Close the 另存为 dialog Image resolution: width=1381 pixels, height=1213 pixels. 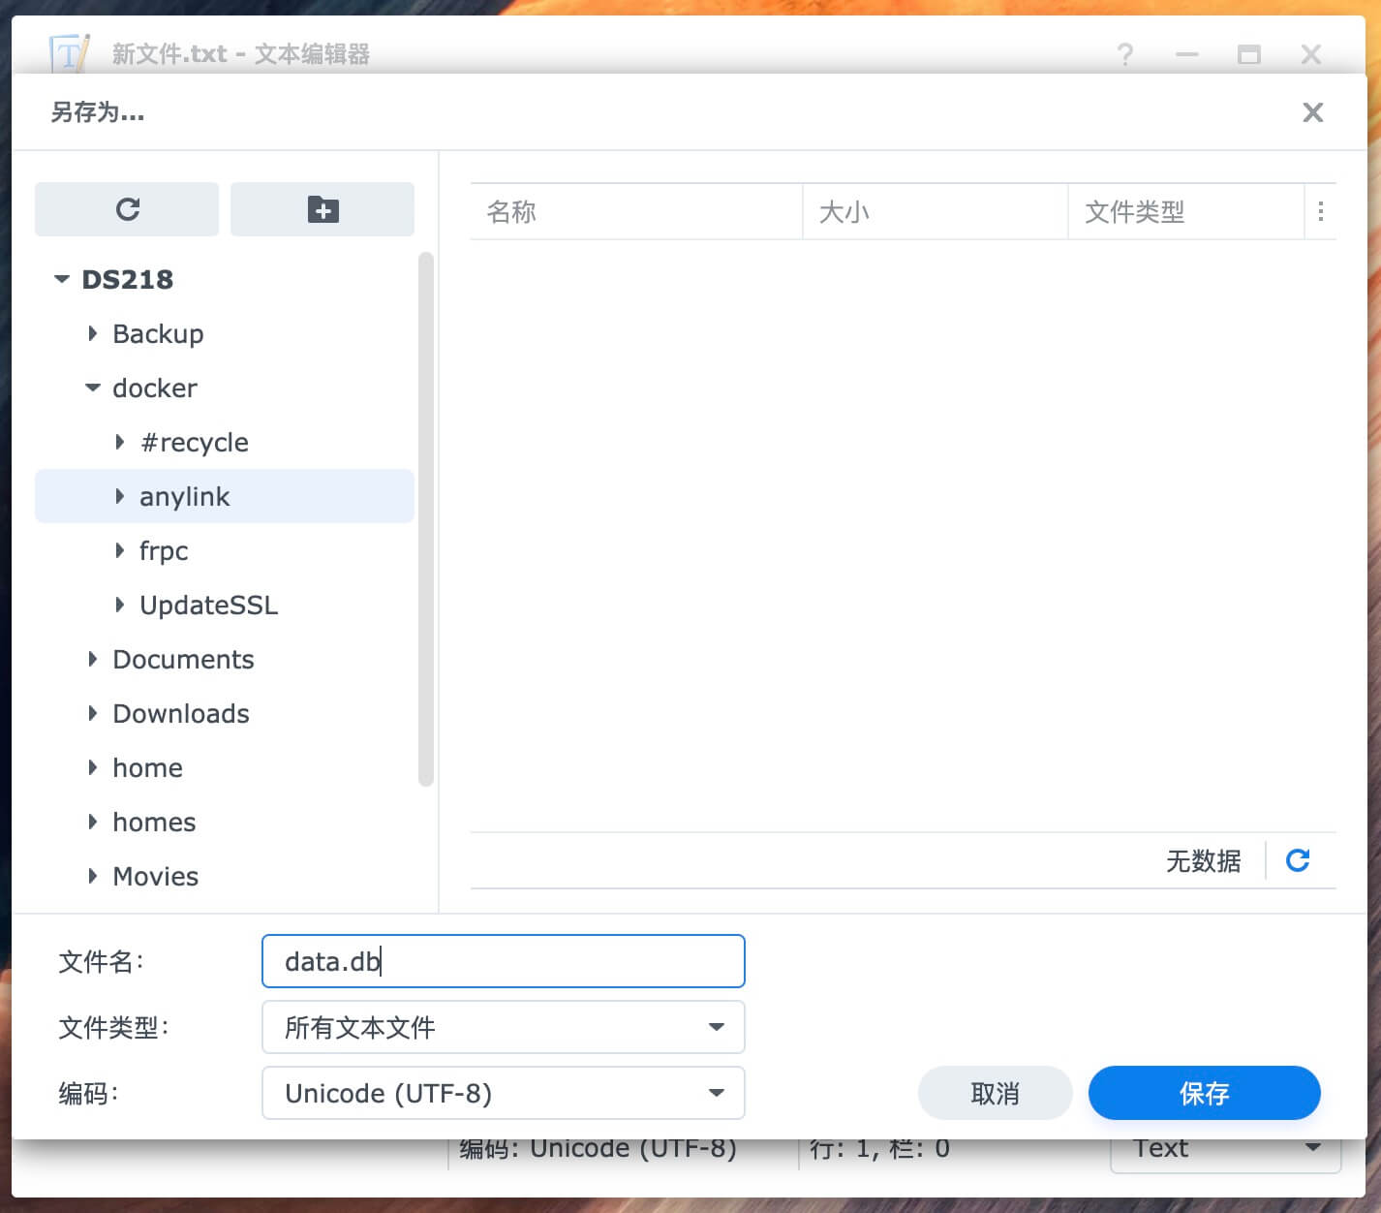[x=1313, y=112]
